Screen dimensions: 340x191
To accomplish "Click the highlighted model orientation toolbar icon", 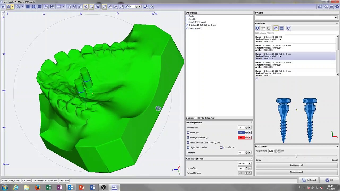I will (x=8, y=7).
